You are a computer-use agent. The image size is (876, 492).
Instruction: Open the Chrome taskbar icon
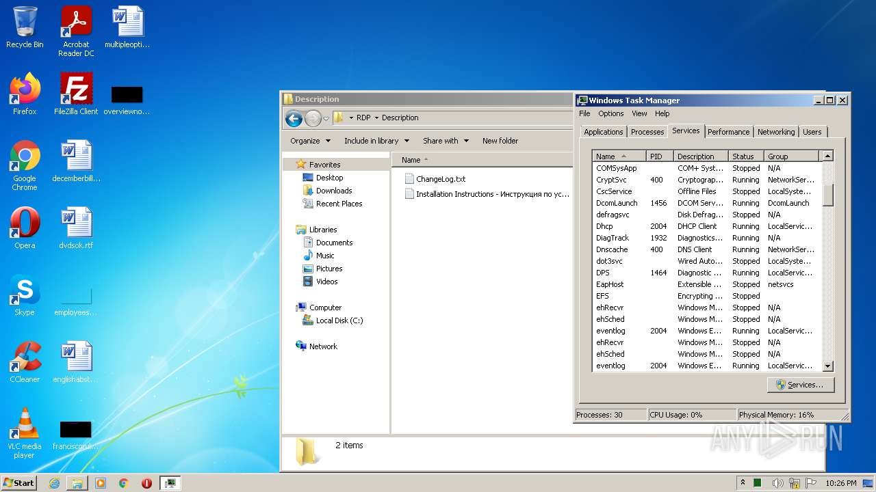click(123, 483)
